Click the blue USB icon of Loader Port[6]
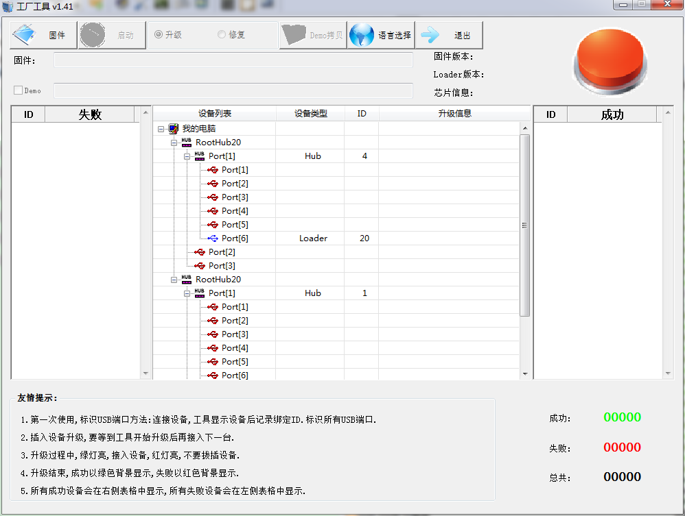 (213, 238)
